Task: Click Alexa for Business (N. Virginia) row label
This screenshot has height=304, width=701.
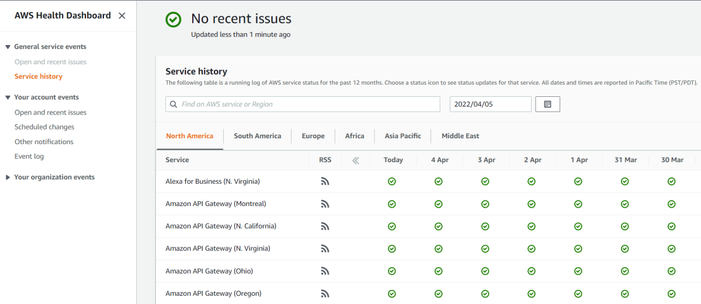Action: tap(213, 181)
